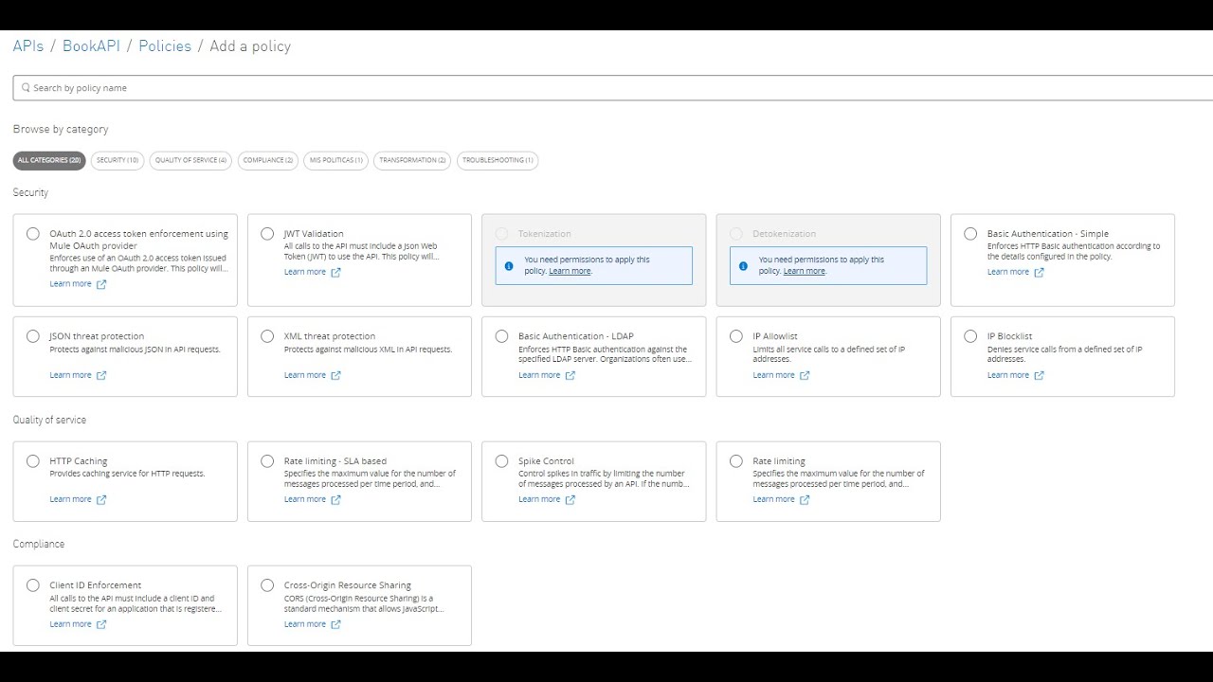1213x682 pixels.
Task: Go to Policies breadcrumb link
Action: click(x=165, y=45)
